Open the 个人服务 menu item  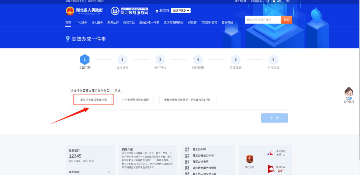pos(81,23)
